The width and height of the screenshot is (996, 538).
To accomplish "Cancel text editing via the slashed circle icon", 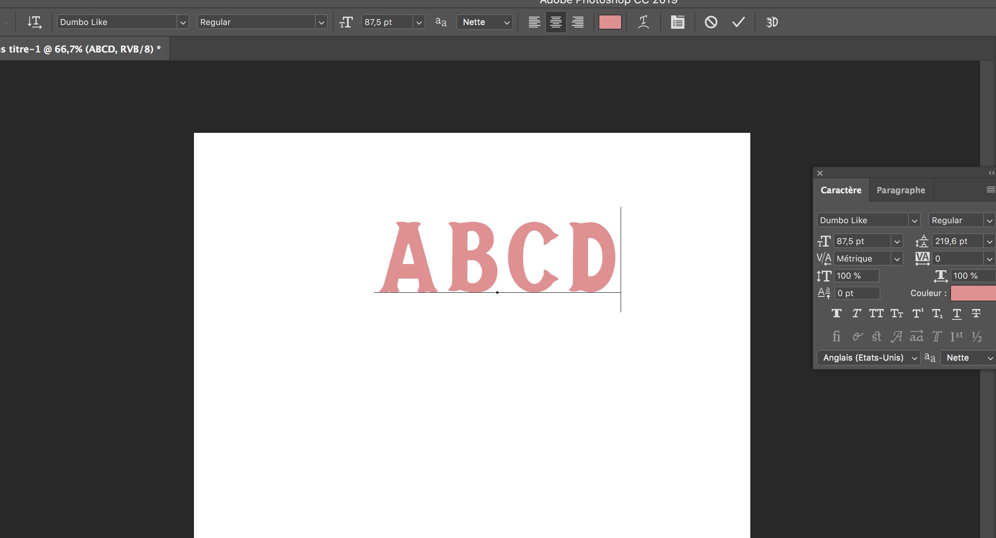I will pyautogui.click(x=711, y=22).
